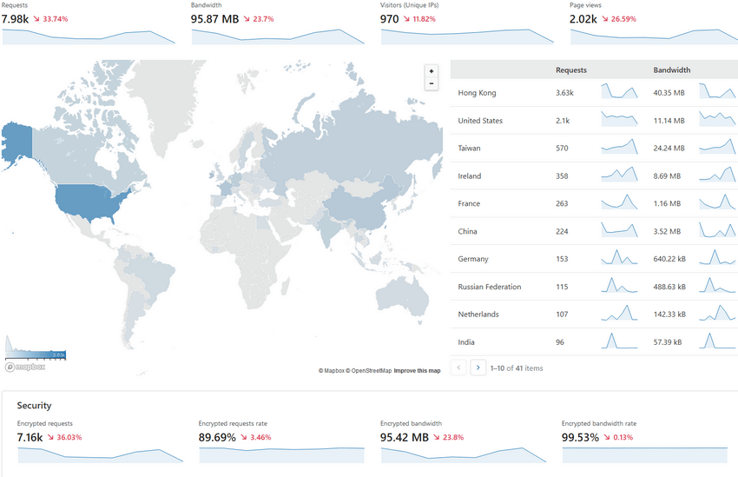738x477 pixels.
Task: Sort table by Requests column header
Action: point(571,70)
